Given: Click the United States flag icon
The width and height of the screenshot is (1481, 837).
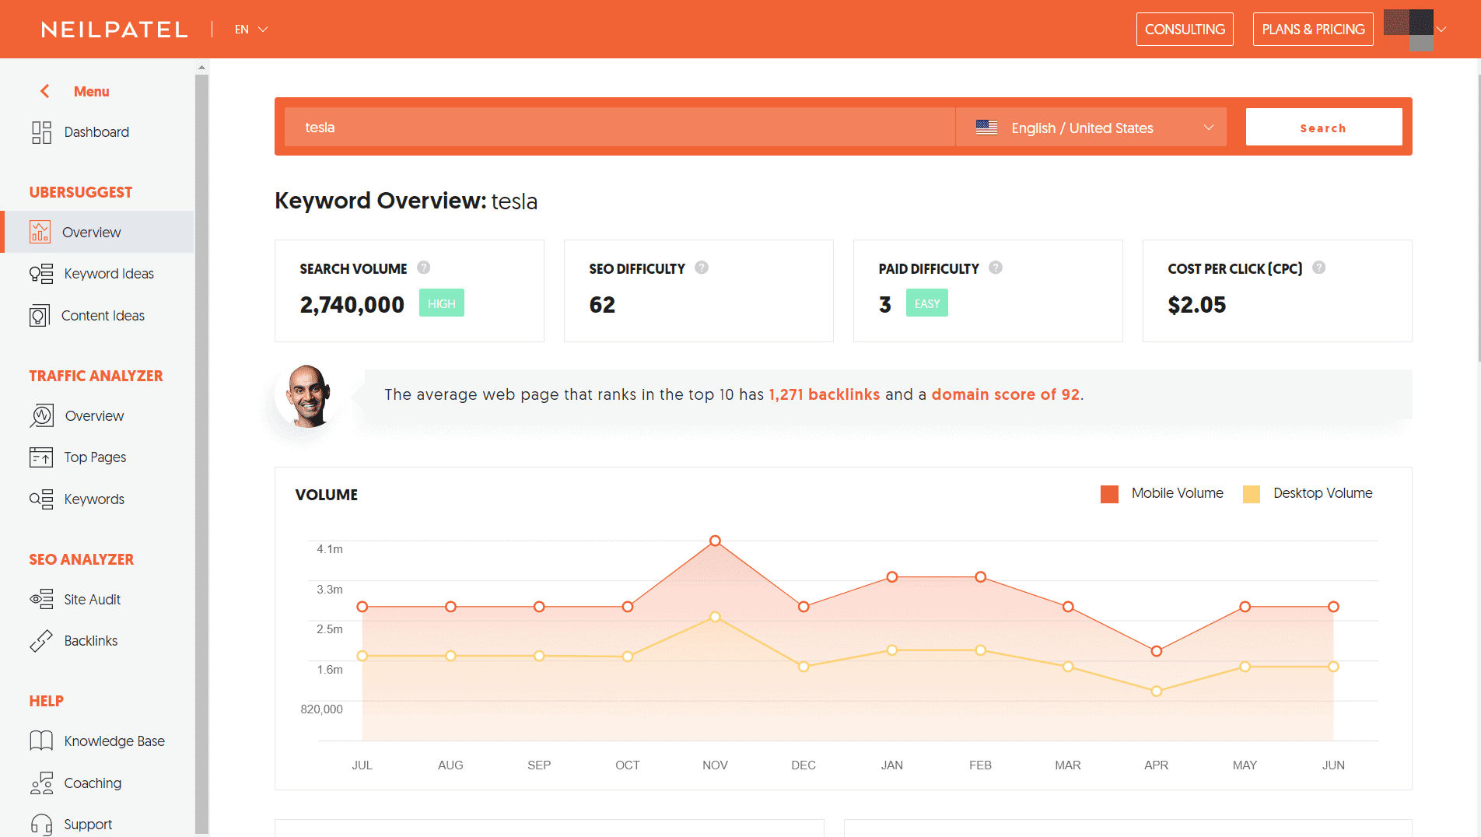Looking at the screenshot, I should click(x=987, y=128).
